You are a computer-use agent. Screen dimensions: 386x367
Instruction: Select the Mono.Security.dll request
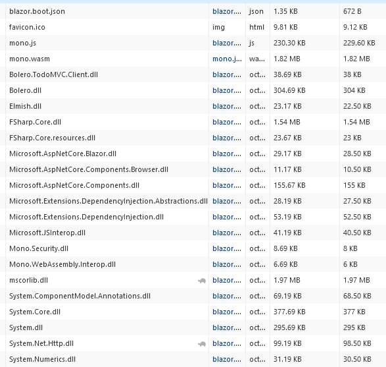(39, 248)
